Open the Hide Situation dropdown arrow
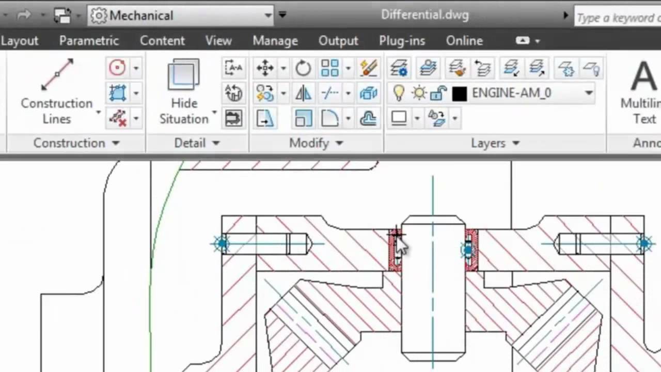 click(x=214, y=112)
